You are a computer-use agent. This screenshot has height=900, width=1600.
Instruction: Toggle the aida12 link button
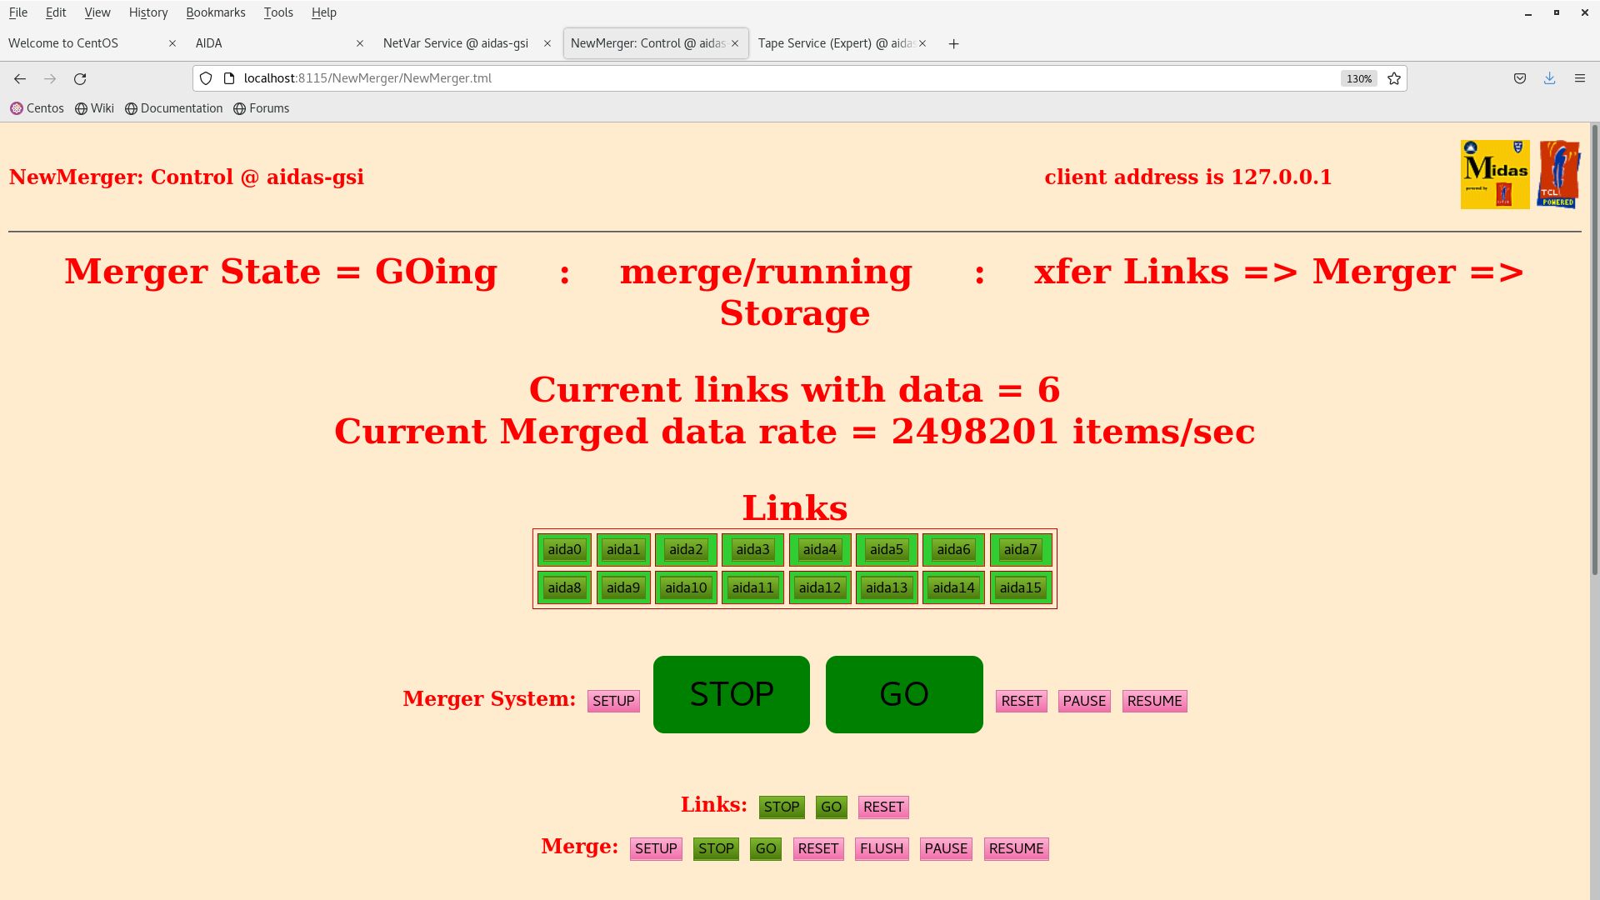[x=819, y=587]
